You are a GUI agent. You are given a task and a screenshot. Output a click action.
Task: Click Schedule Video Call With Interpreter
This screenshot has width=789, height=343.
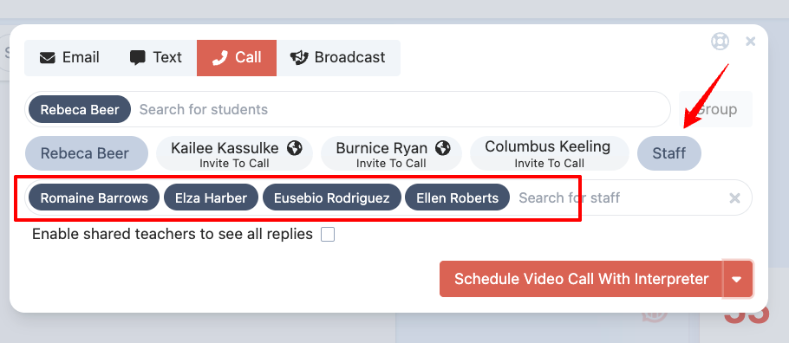(581, 279)
